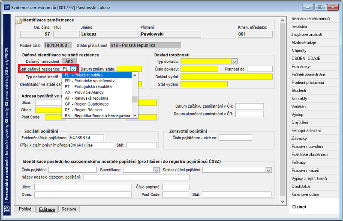
Task: Open Invalidita section
Action: [313, 27]
